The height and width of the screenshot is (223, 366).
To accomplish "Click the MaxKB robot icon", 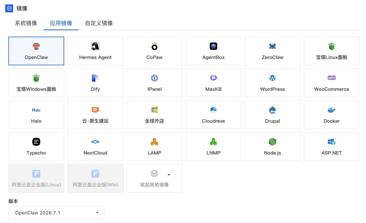I will 214,78.
